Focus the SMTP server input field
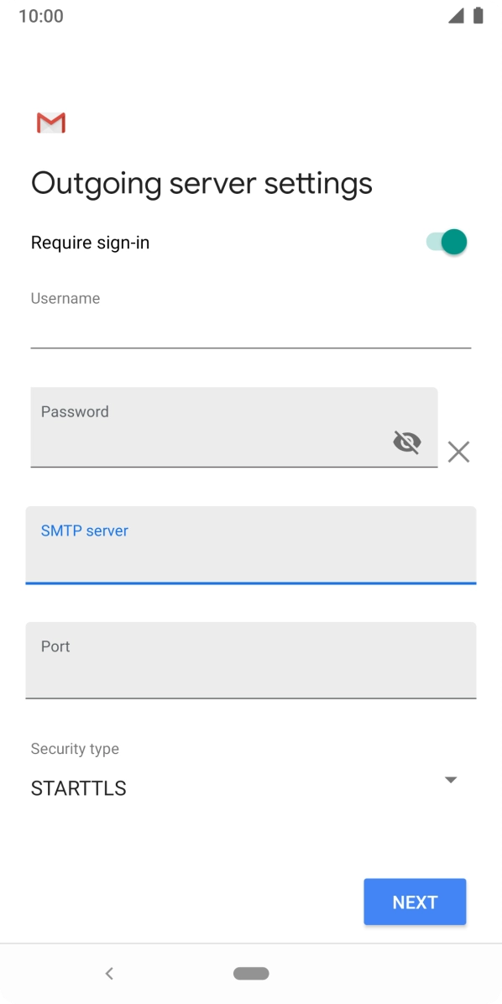 pyautogui.click(x=250, y=550)
